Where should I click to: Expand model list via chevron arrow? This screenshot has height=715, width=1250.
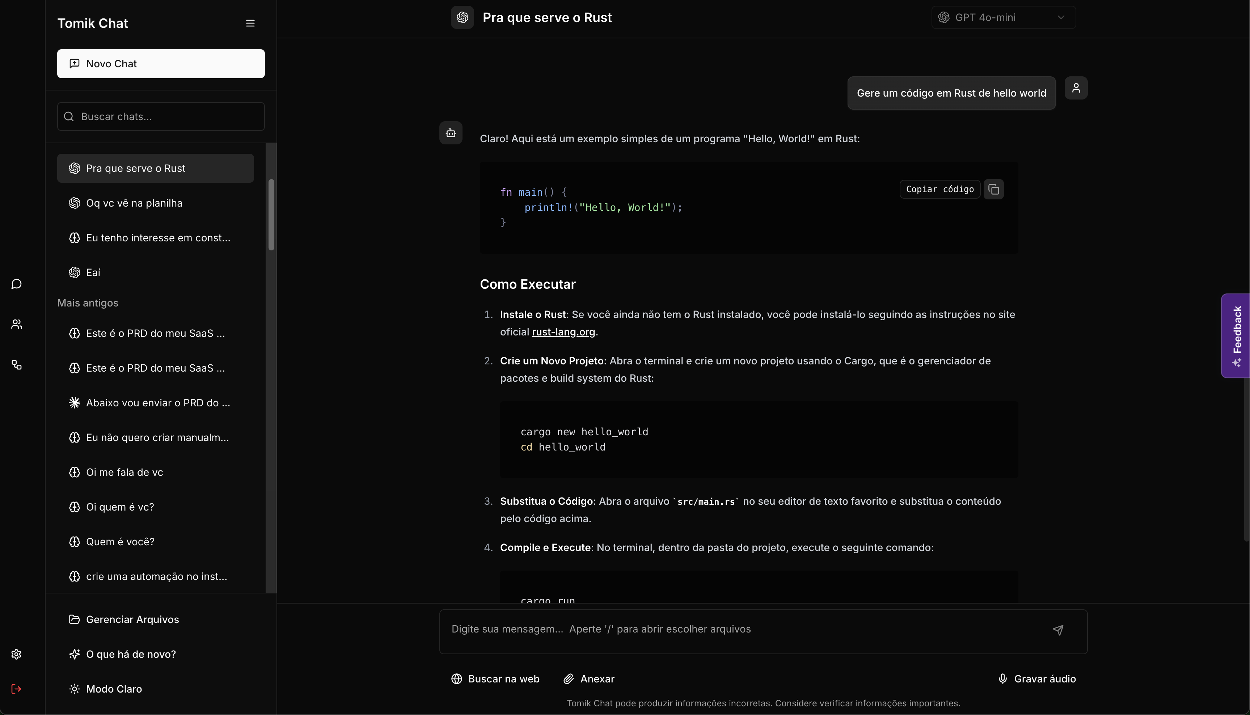pos(1061,18)
